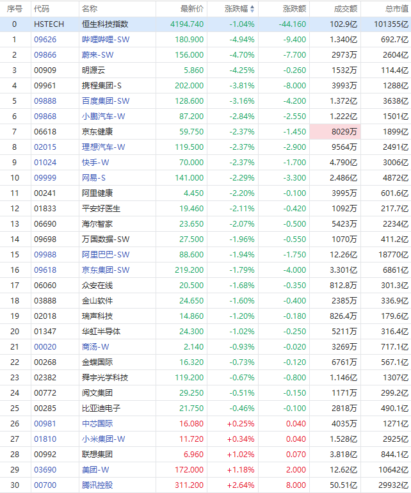Sort by 涨跌额 column header

coord(294,9)
